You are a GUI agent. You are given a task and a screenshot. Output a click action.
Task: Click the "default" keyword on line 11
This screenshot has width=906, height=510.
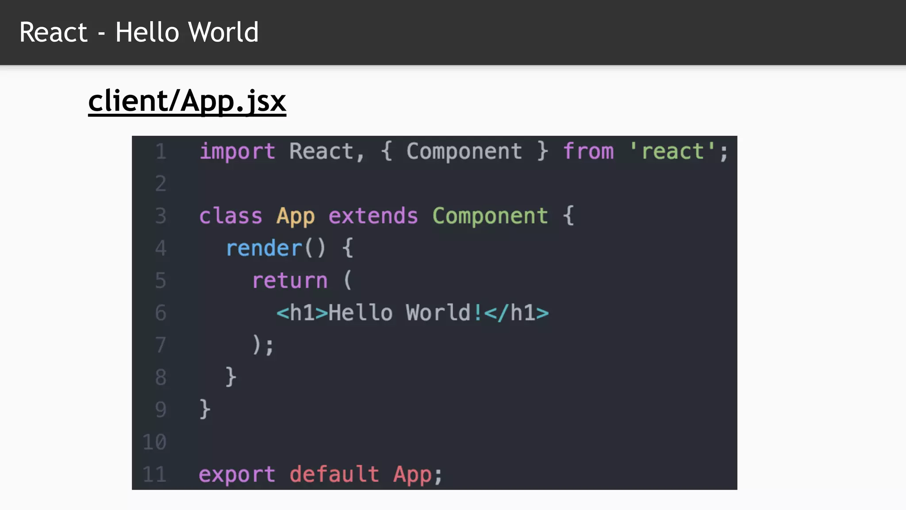point(334,474)
